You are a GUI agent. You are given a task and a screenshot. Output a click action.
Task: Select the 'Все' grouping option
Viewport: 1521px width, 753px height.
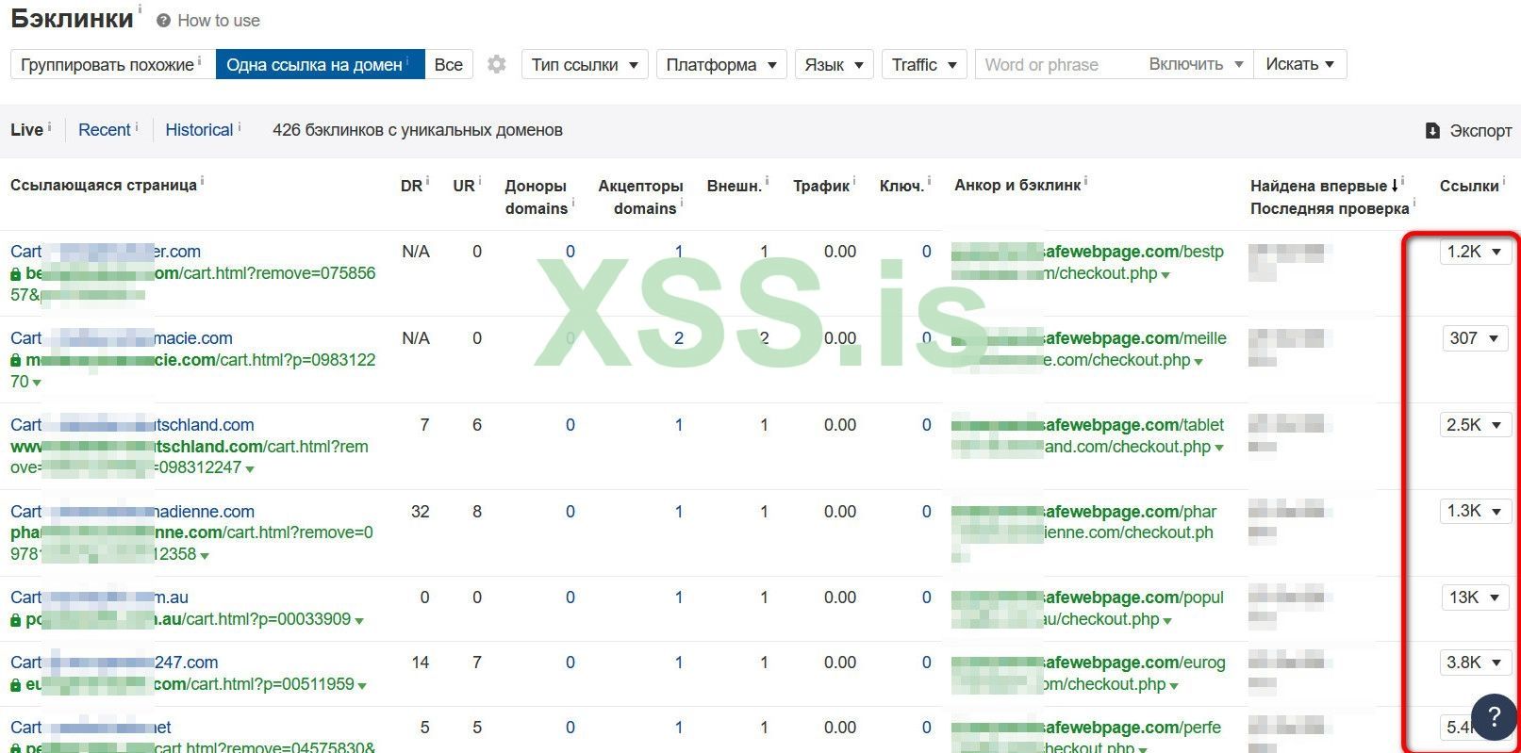[449, 64]
